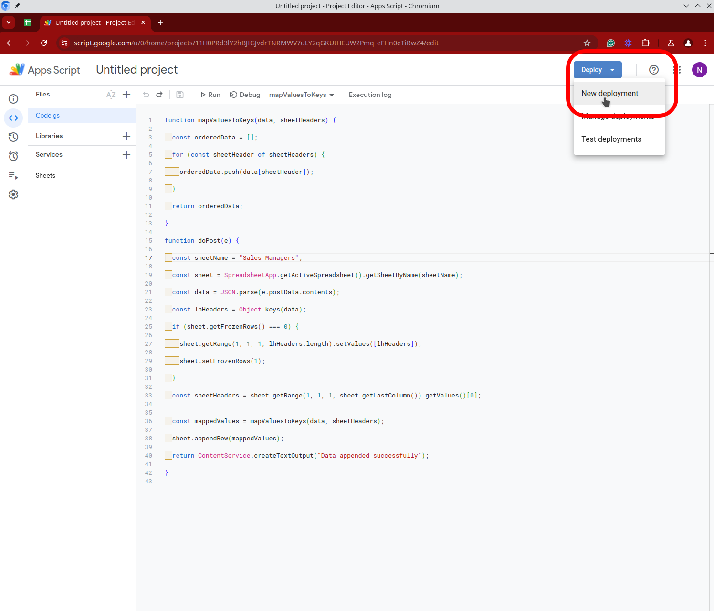714x611 pixels.
Task: Open Project History from the sidebar
Action: [13, 137]
